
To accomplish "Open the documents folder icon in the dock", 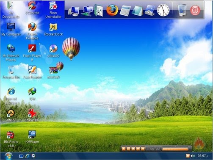I will point(98,10).
